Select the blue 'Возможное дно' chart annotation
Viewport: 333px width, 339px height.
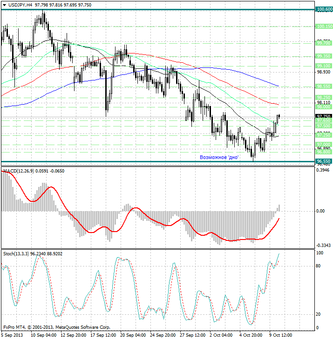(219, 157)
